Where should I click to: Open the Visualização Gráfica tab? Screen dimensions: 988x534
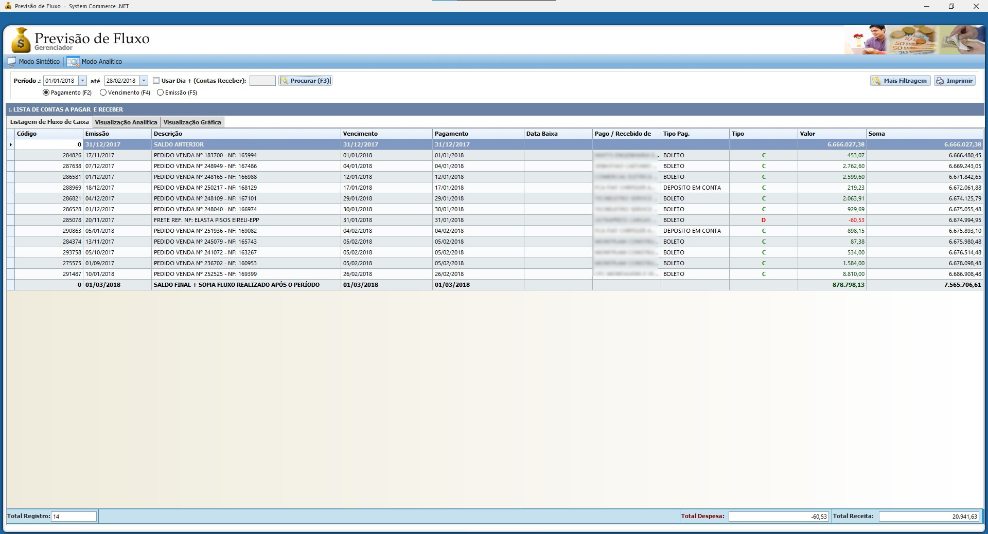pos(192,122)
